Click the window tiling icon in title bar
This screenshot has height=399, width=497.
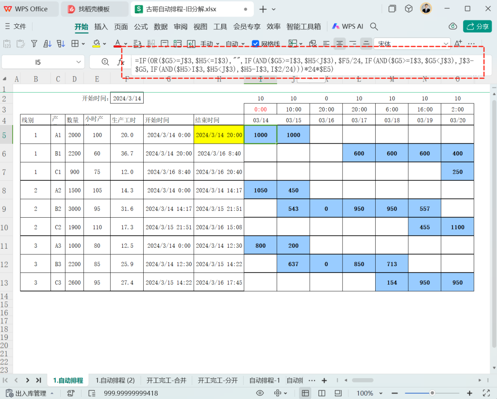[392, 9]
